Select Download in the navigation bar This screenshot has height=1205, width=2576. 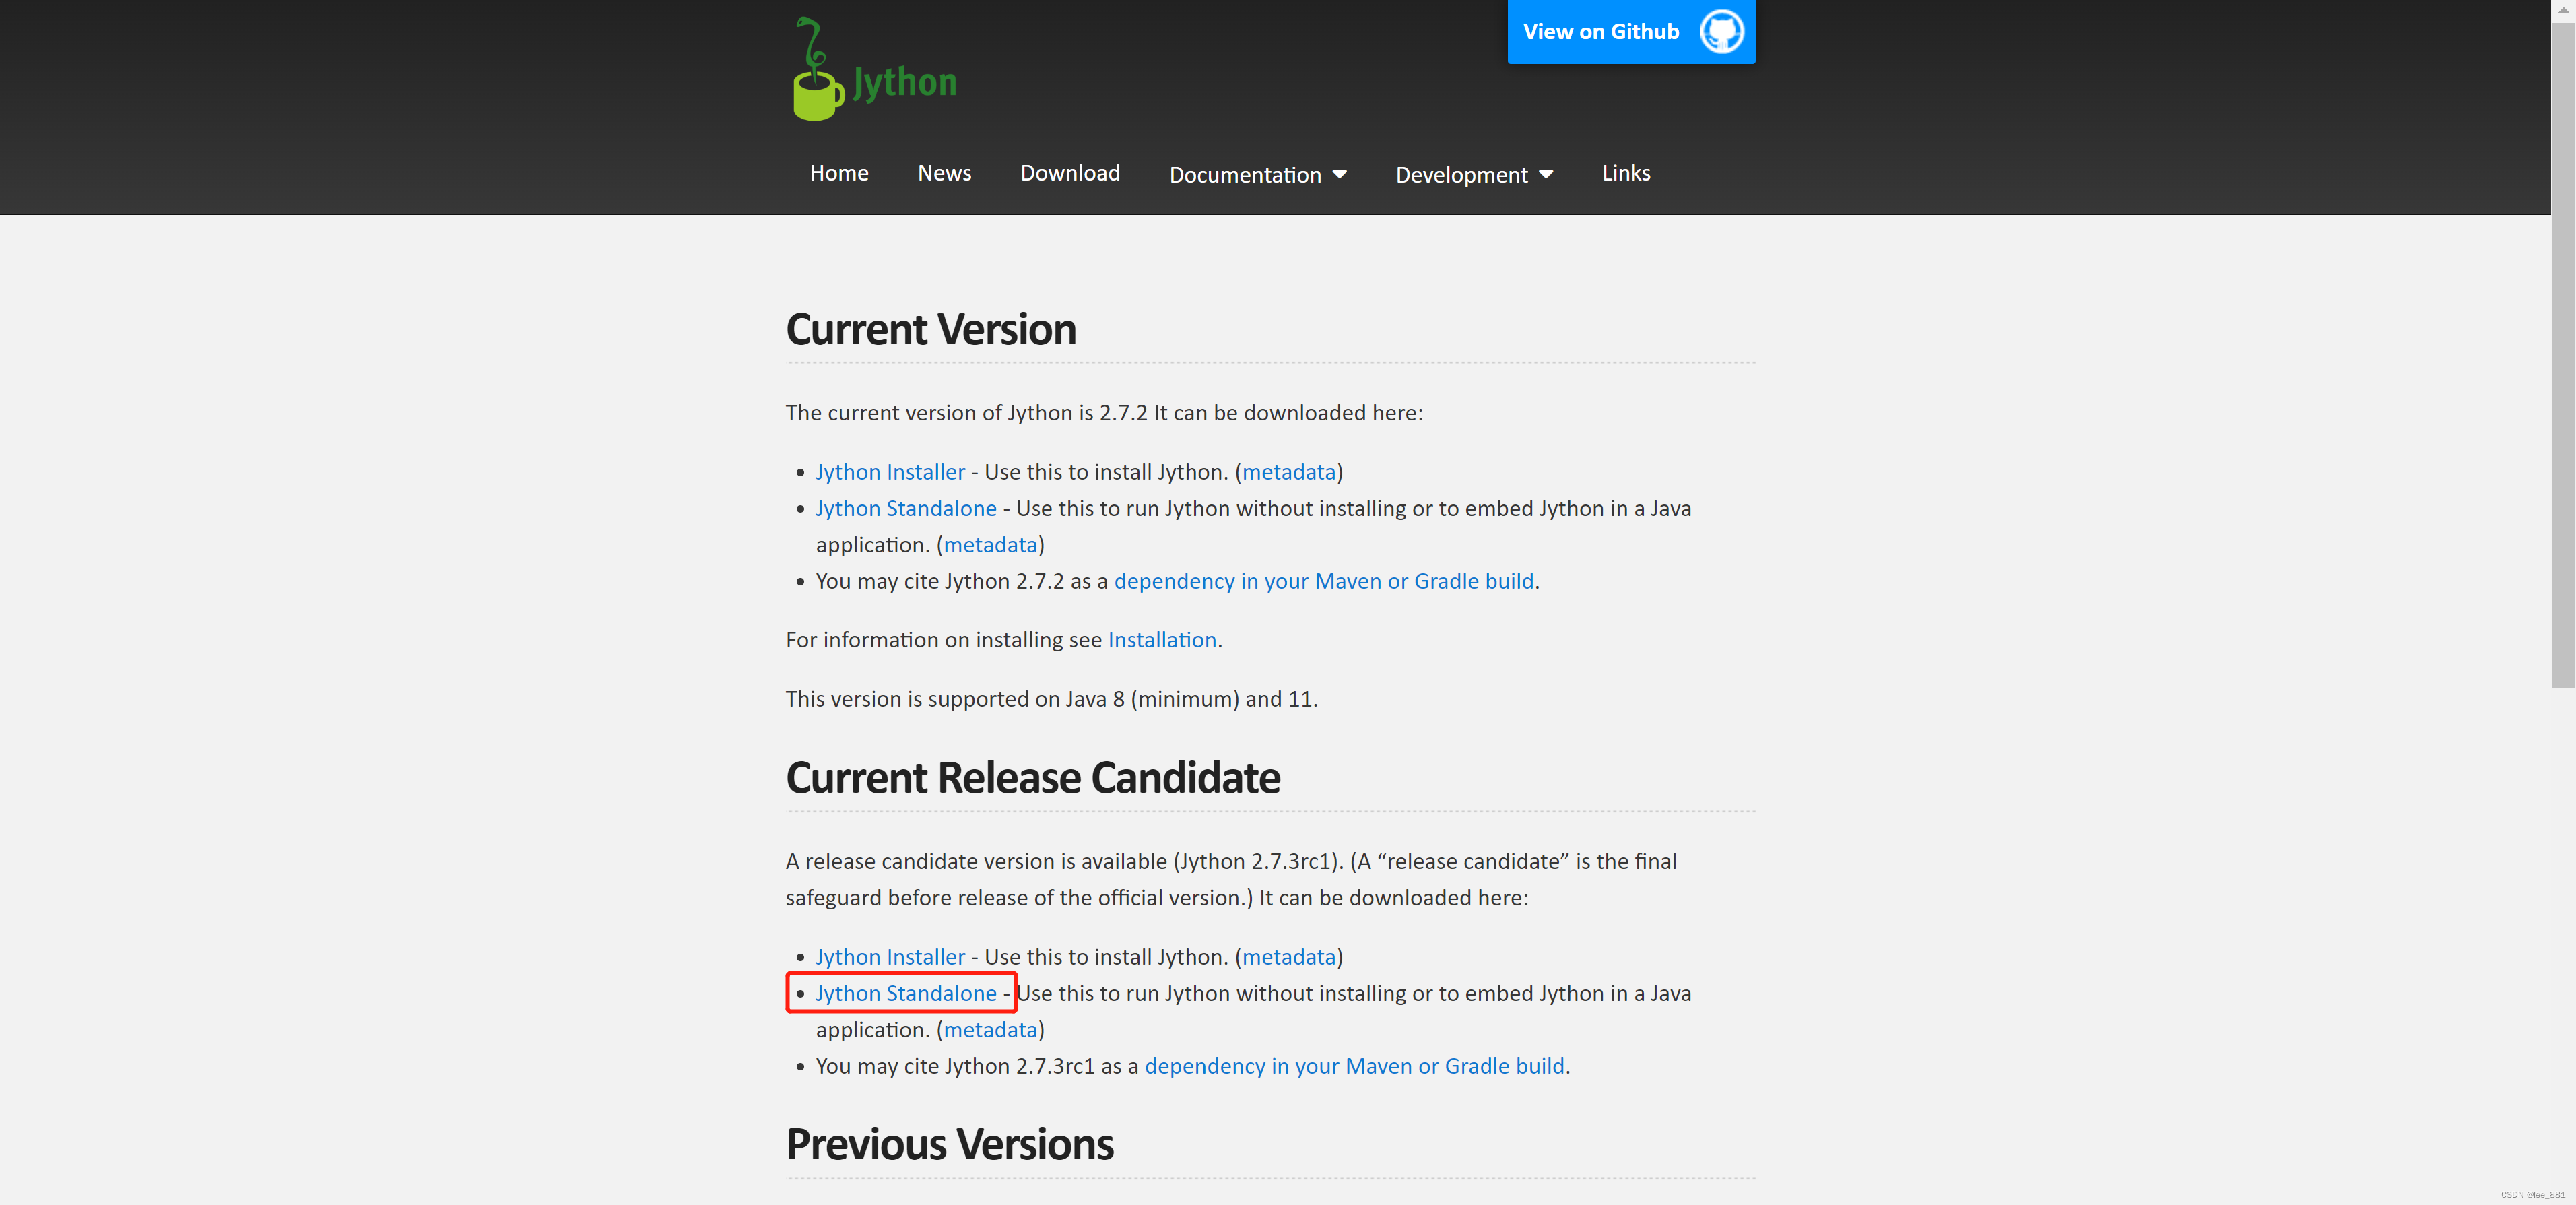pos(1070,173)
